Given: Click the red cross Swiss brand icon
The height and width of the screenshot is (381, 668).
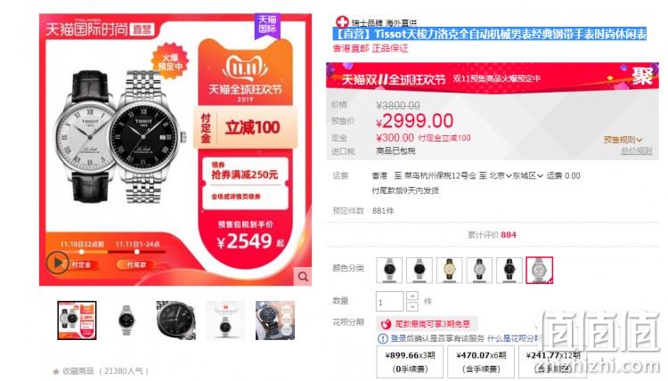Looking at the screenshot, I should point(342,21).
